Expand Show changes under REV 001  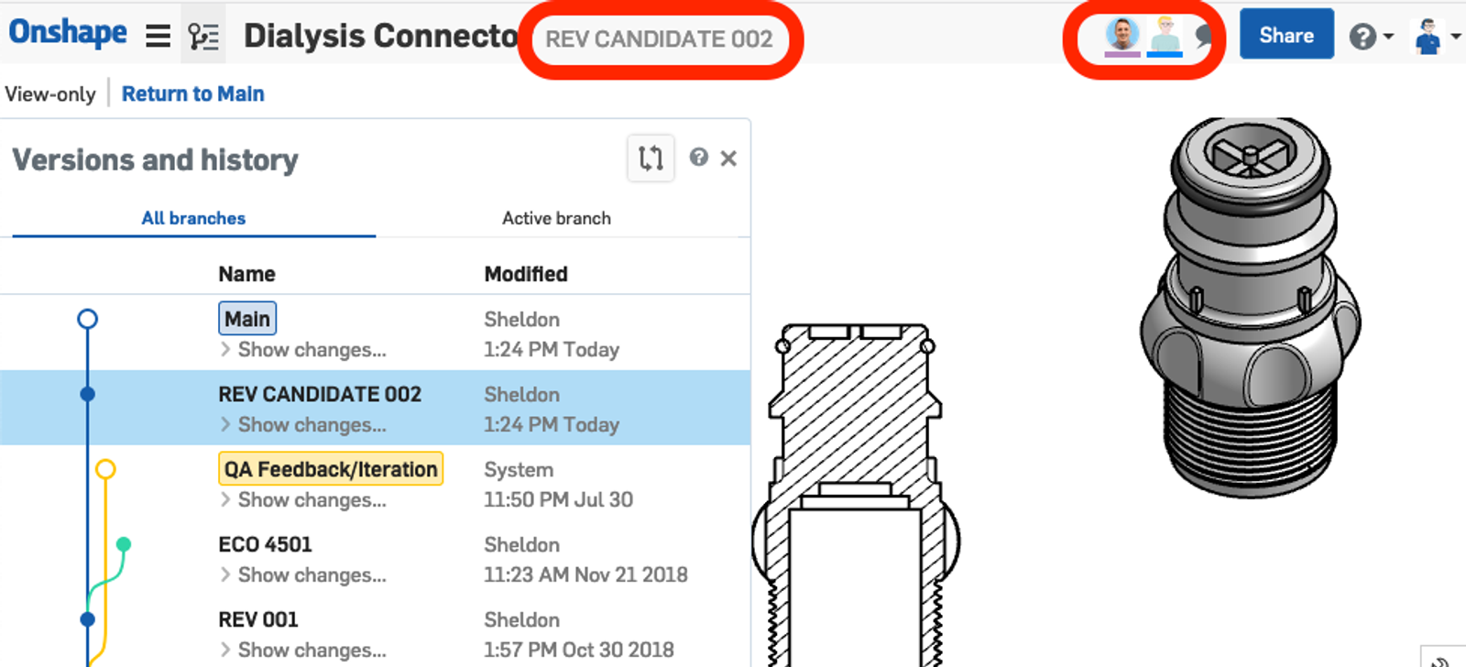click(304, 650)
